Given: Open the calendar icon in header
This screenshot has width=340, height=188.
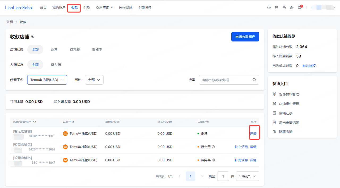Looking at the screenshot, I should pos(277,8).
